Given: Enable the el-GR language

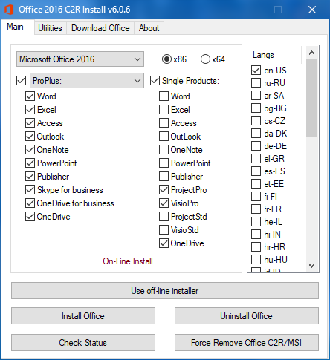Looking at the screenshot, I should point(256,159).
